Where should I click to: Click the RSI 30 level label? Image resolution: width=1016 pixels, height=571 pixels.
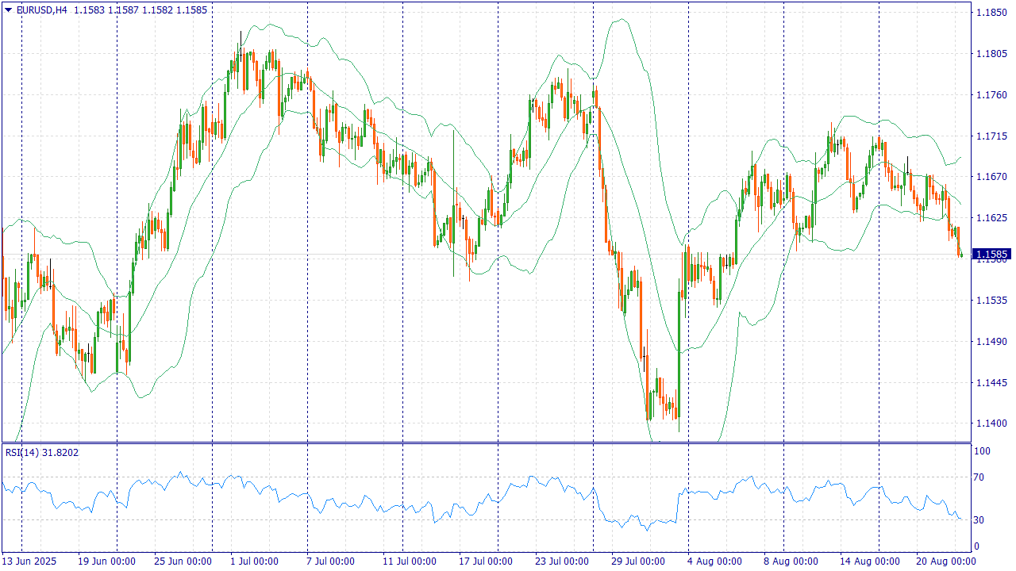pyautogui.click(x=980, y=520)
